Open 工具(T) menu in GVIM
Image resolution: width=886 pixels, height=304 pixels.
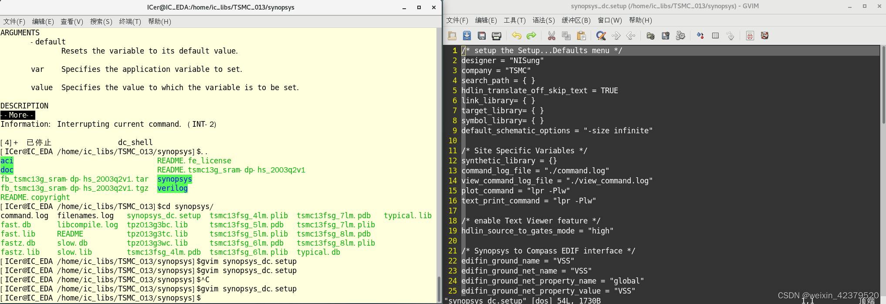tap(515, 20)
